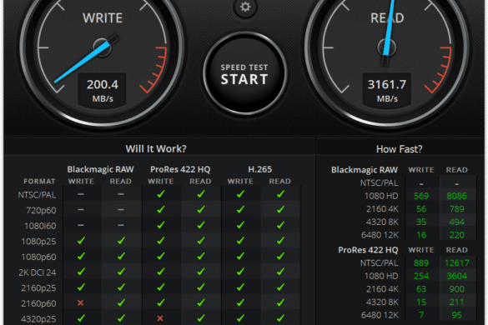Click the value 95 in How Fast

pyautogui.click(x=456, y=315)
